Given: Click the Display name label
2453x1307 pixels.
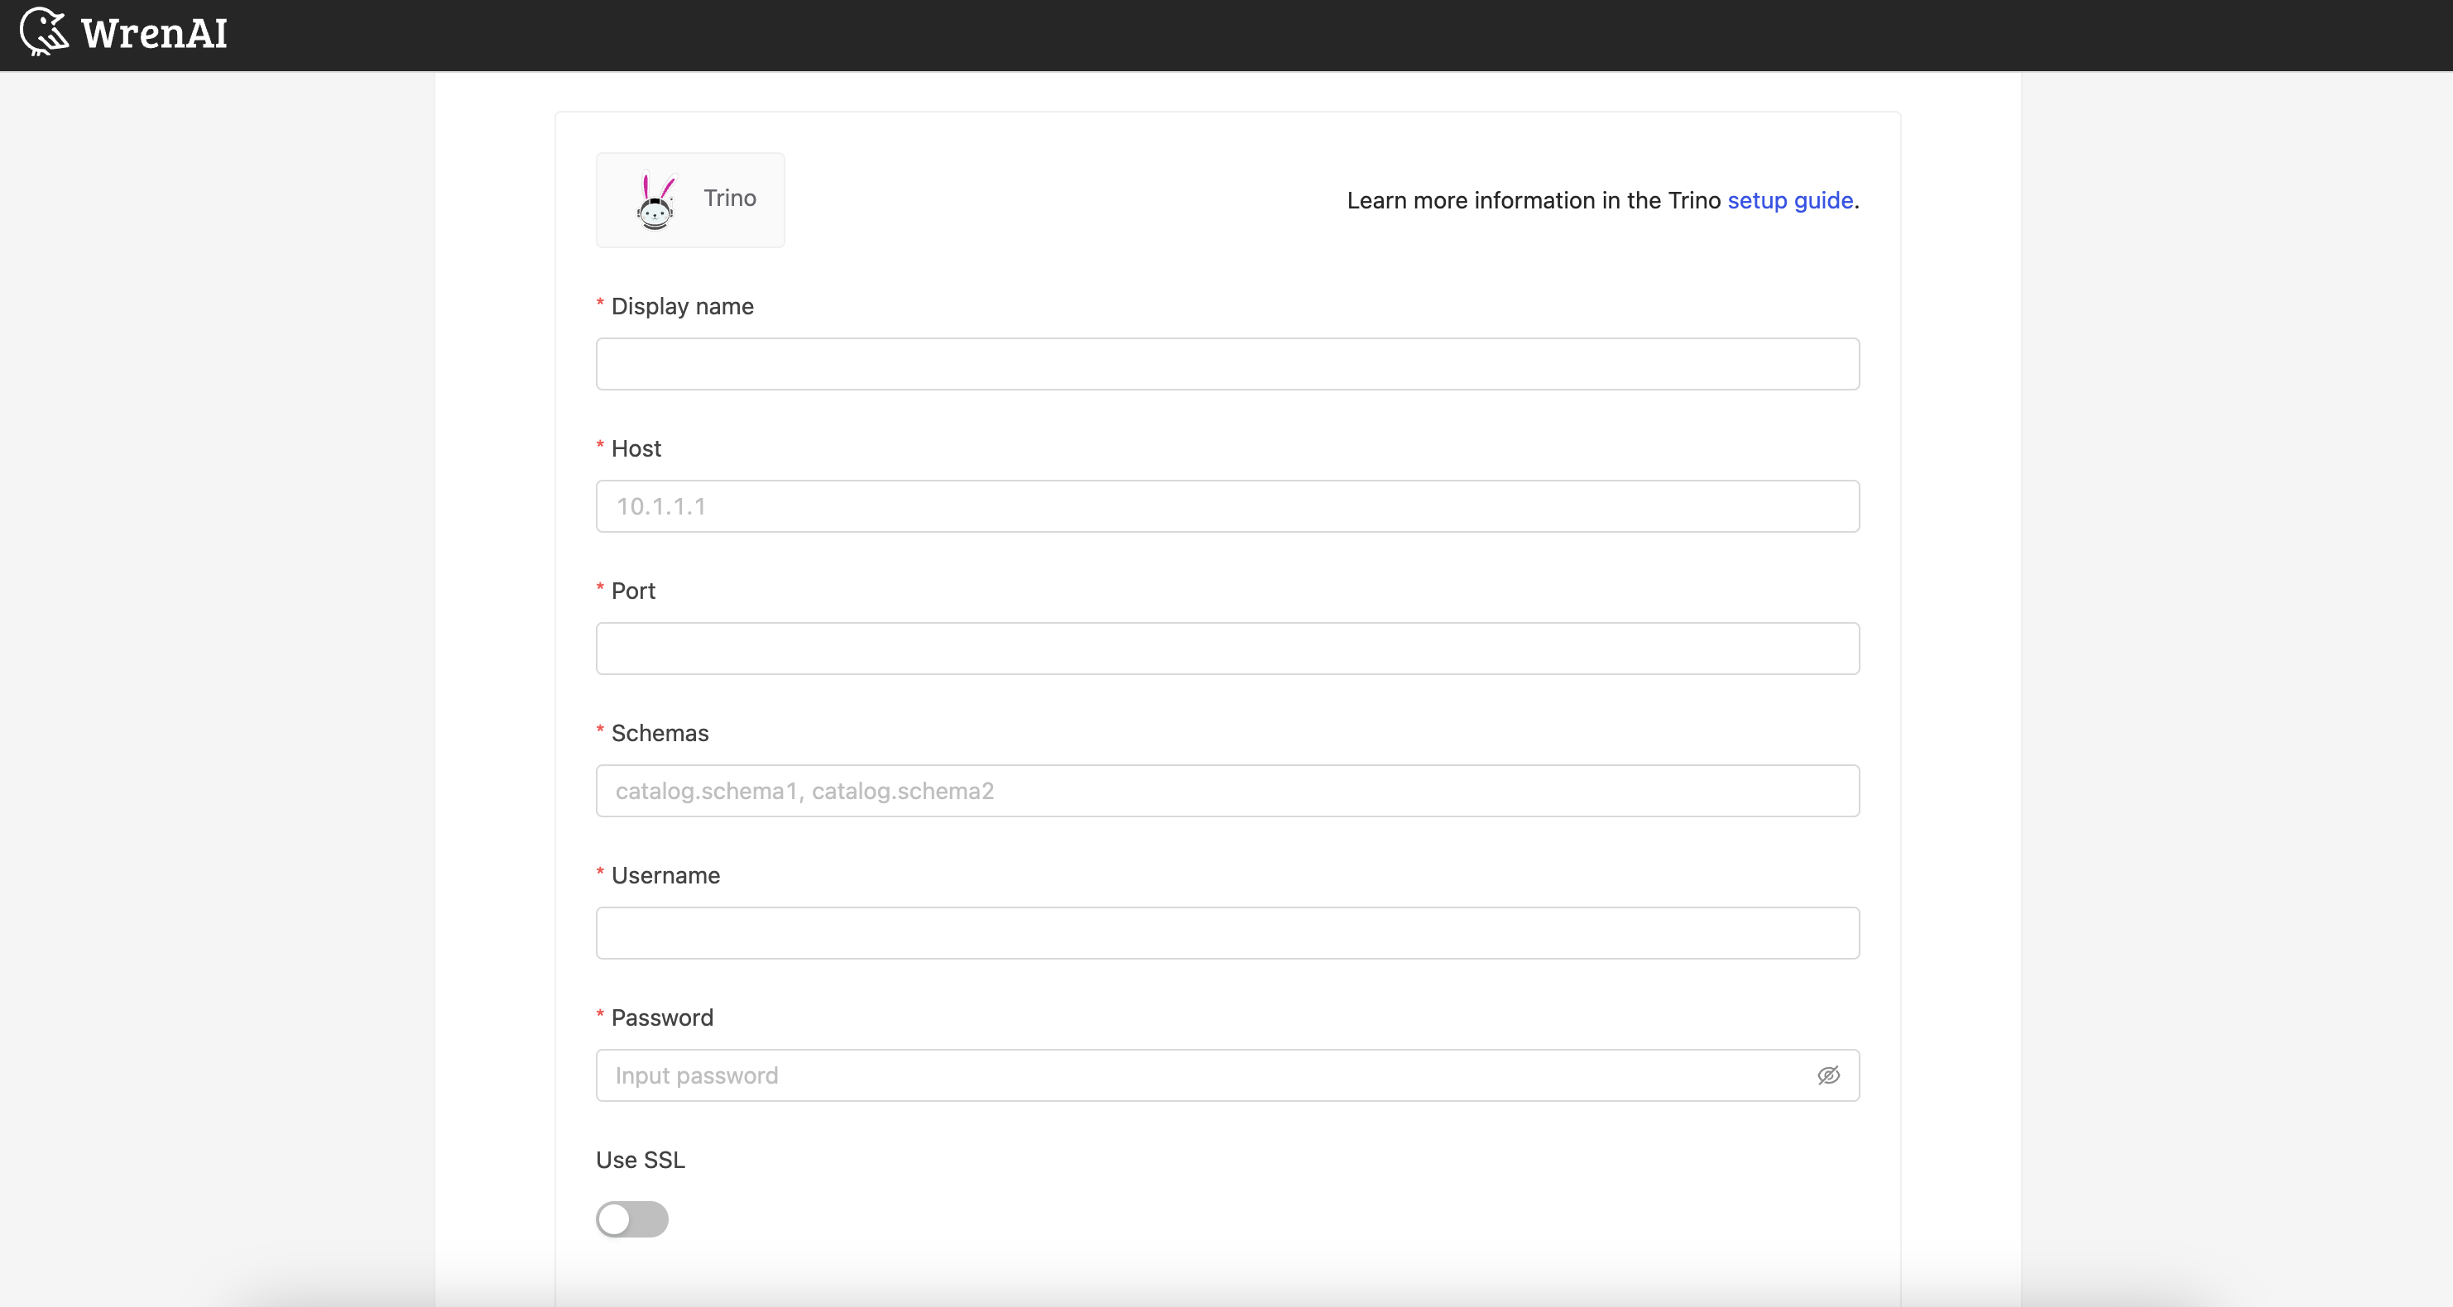Looking at the screenshot, I should click(682, 307).
